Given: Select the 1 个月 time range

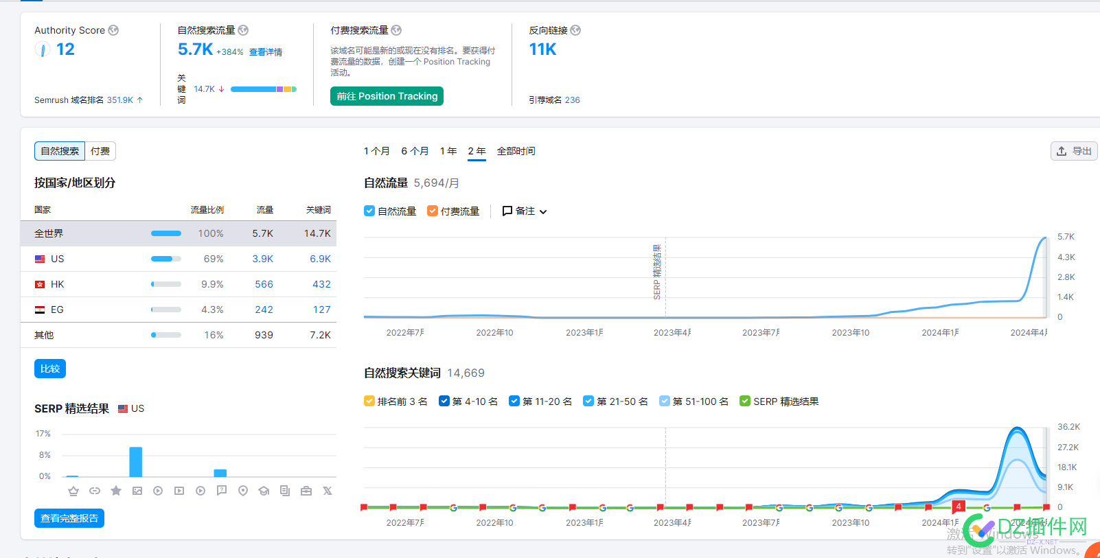Looking at the screenshot, I should [x=377, y=151].
